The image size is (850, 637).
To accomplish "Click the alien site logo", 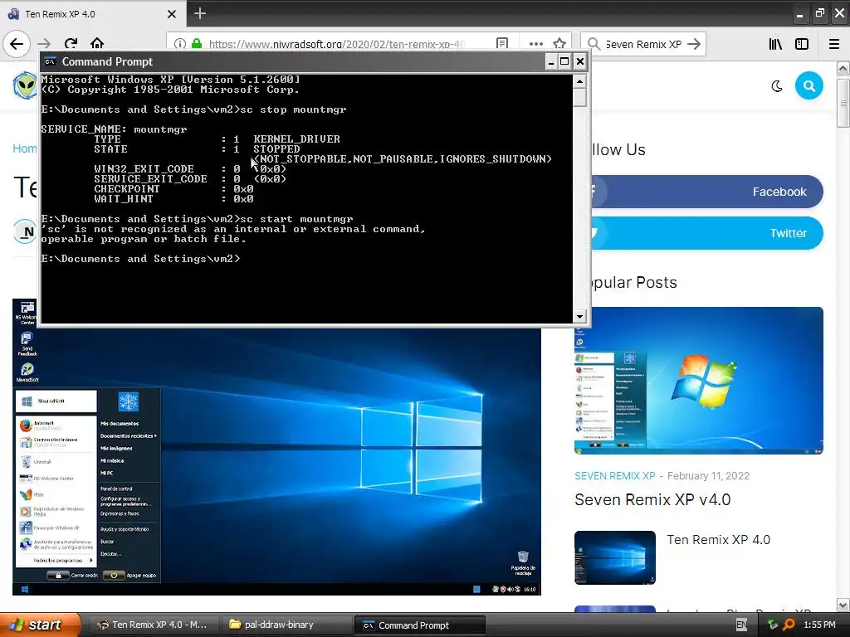I will pos(25,85).
